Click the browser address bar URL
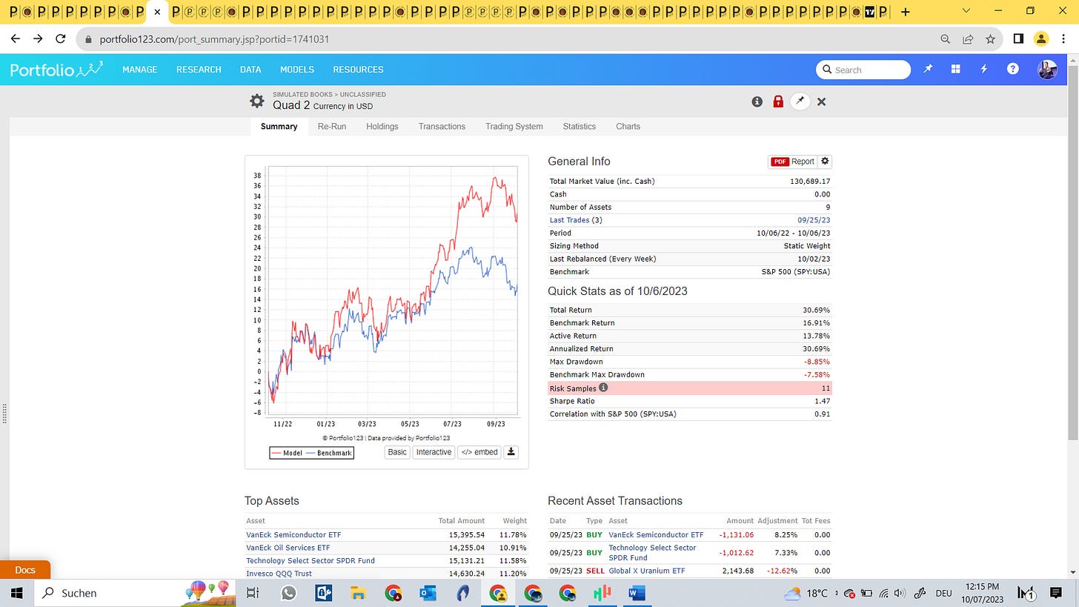 214,39
